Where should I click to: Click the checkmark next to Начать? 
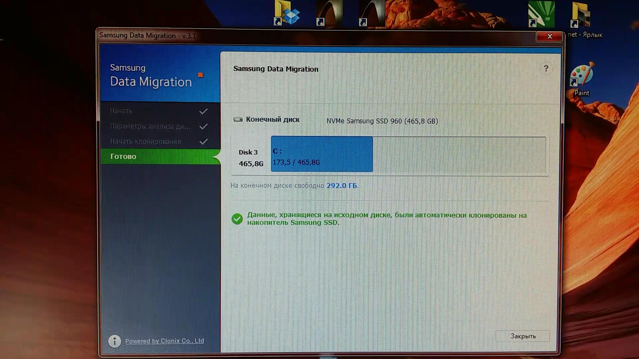click(x=203, y=111)
